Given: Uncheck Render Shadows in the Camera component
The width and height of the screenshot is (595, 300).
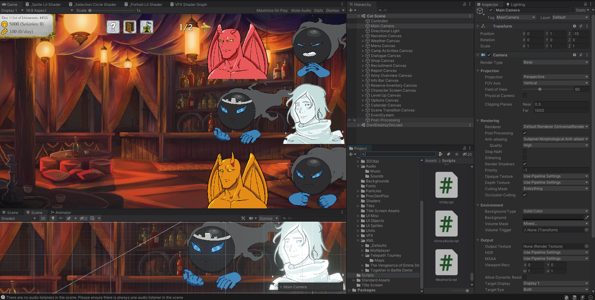Looking at the screenshot, I should (x=525, y=164).
